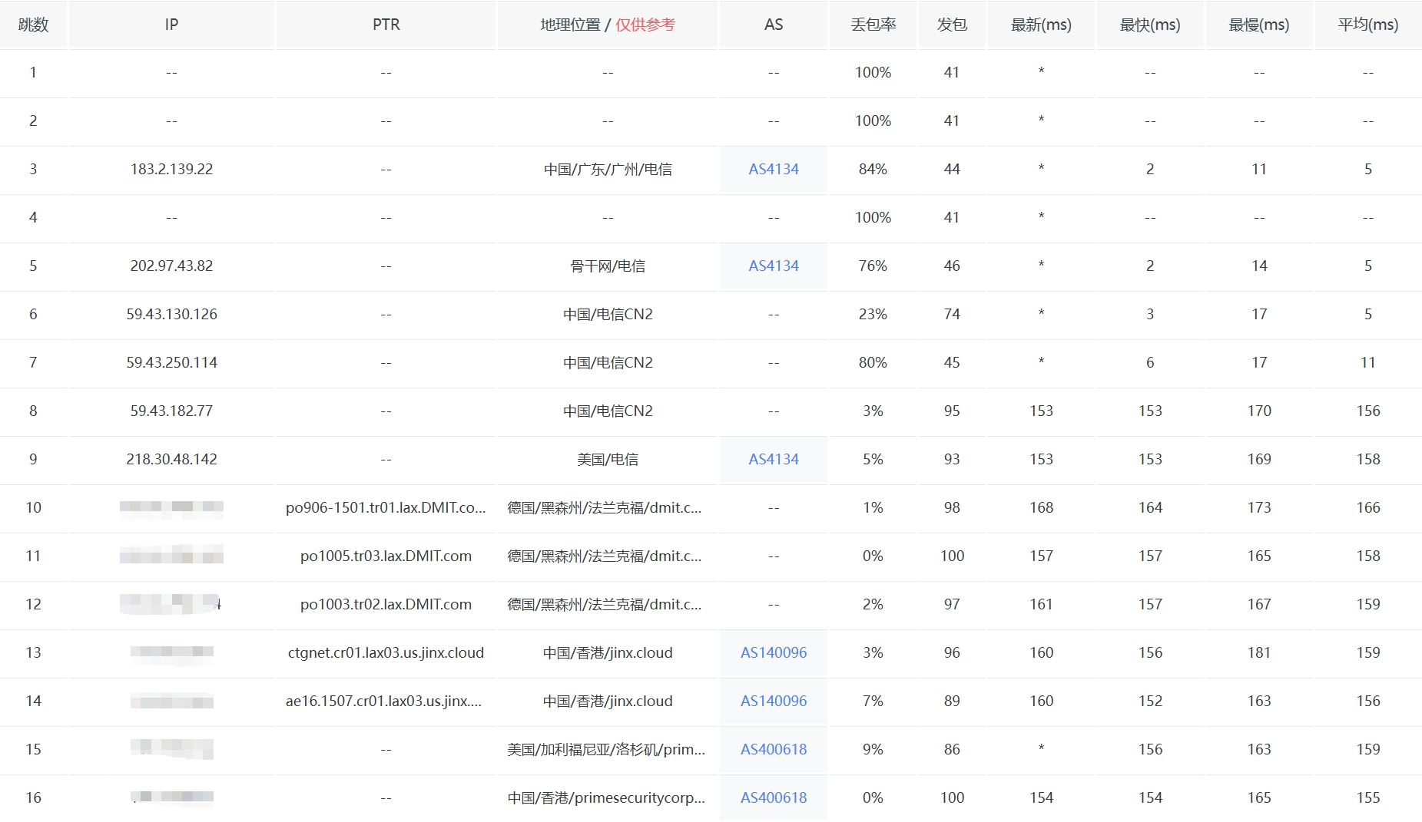Click hop number 16 in last row

(x=33, y=797)
